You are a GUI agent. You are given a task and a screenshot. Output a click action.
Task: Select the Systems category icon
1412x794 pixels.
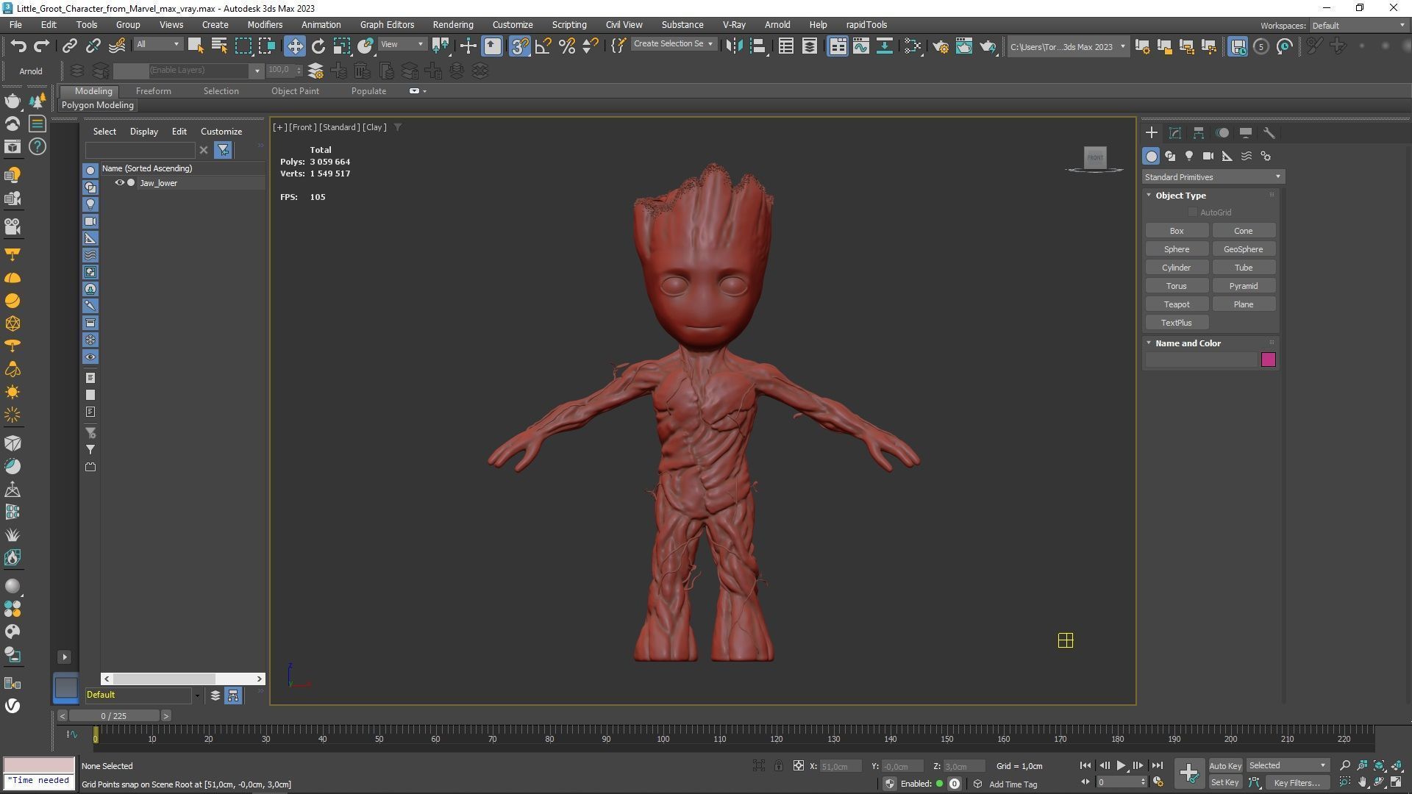click(x=1266, y=156)
